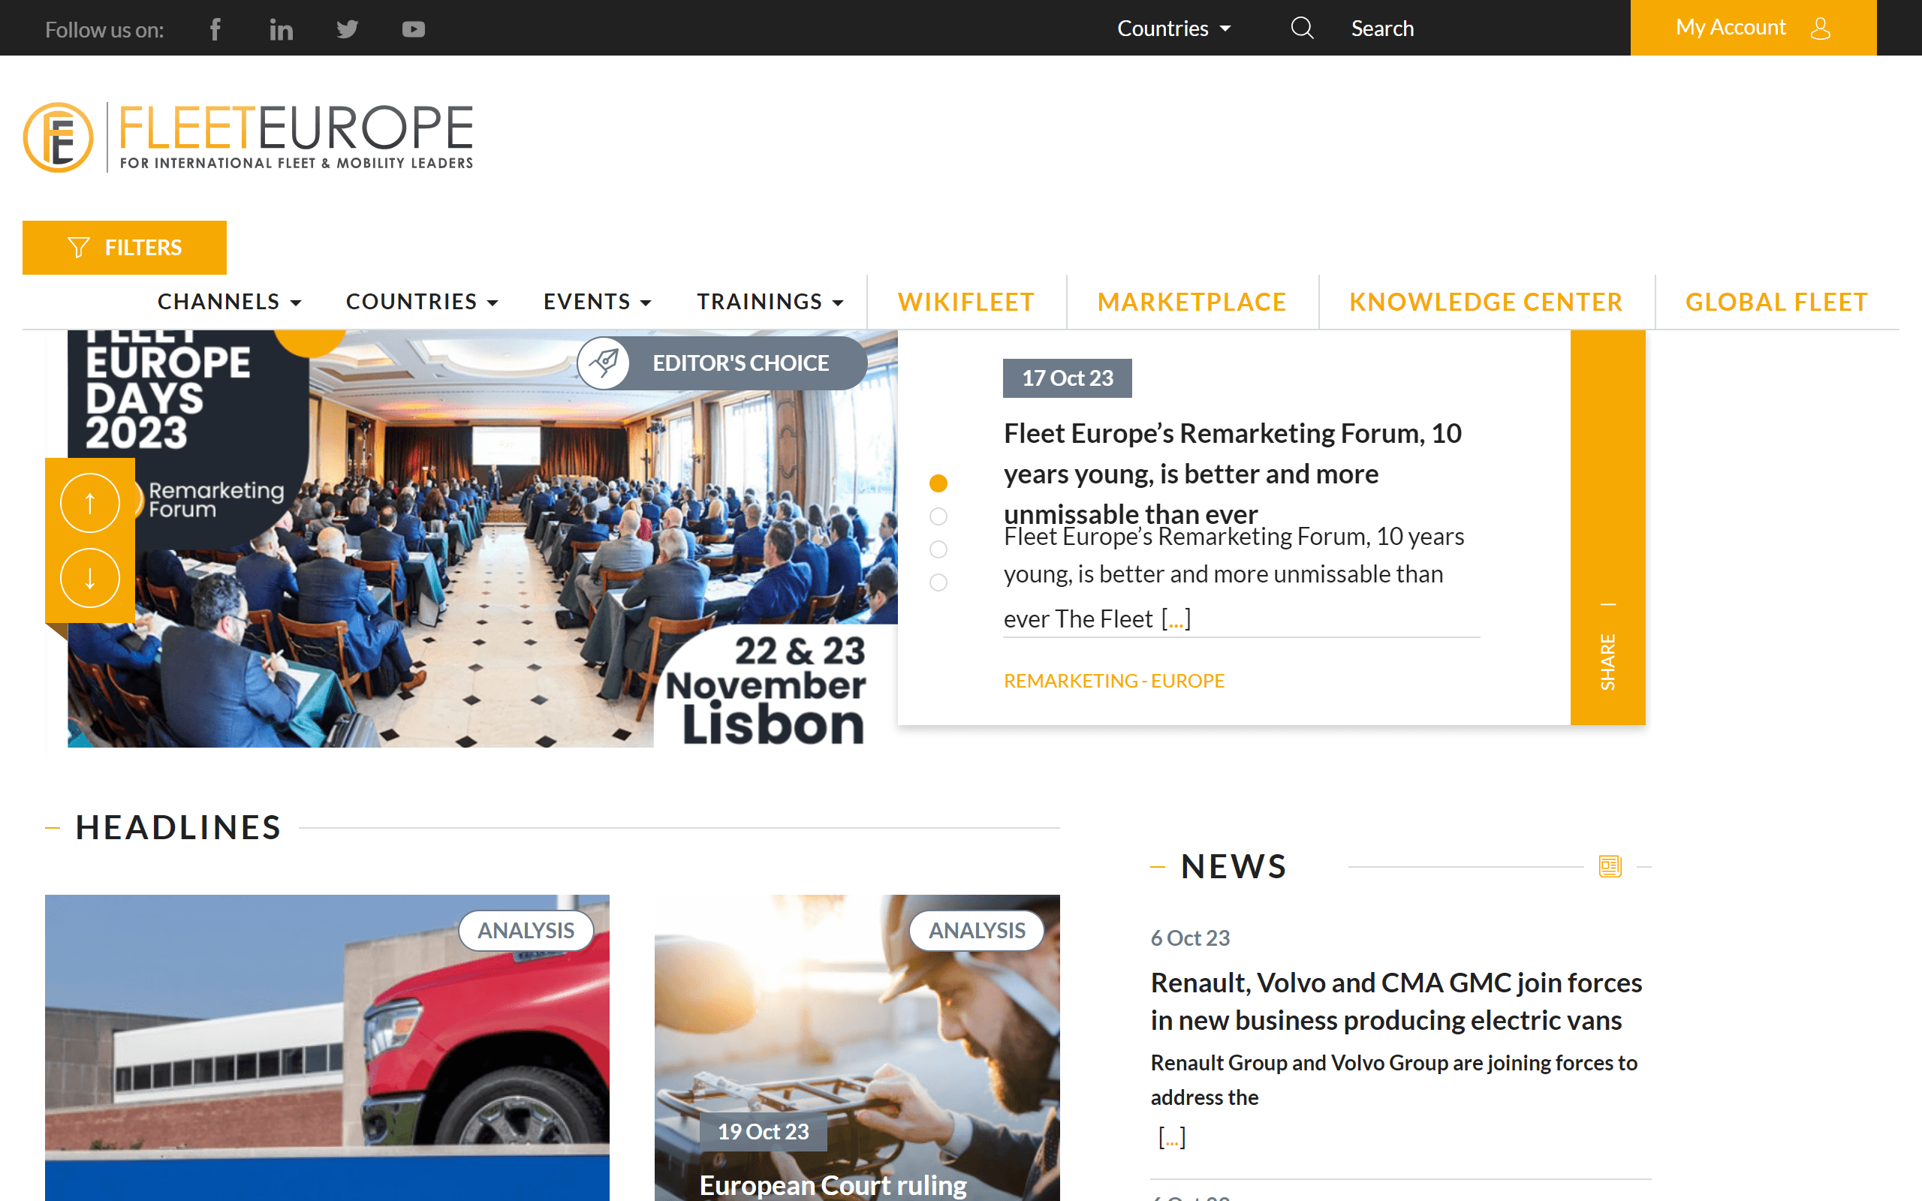Open the Filters panel
This screenshot has width=1922, height=1201.
click(x=124, y=247)
